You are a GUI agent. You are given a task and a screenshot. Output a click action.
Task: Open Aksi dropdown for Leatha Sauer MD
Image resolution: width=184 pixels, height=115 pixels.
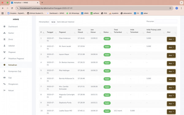tap(171, 112)
